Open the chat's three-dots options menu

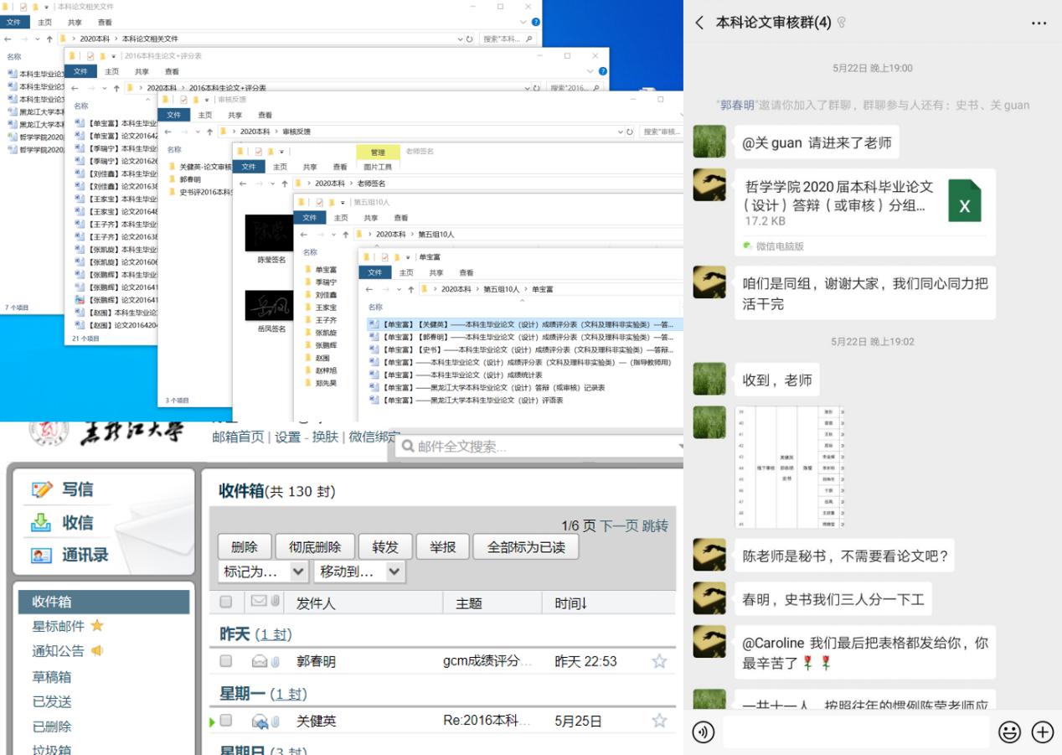point(1039,23)
